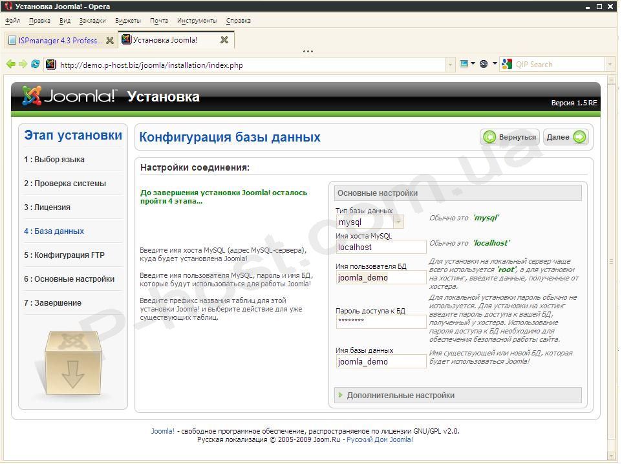Click step 4: База данных

[54, 231]
